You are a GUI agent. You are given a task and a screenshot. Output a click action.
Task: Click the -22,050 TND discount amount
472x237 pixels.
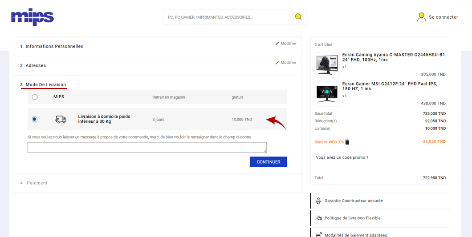(x=432, y=141)
